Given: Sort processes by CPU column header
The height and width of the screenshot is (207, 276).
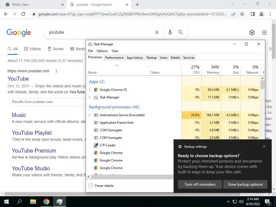Looking at the screenshot, I should point(192,70).
